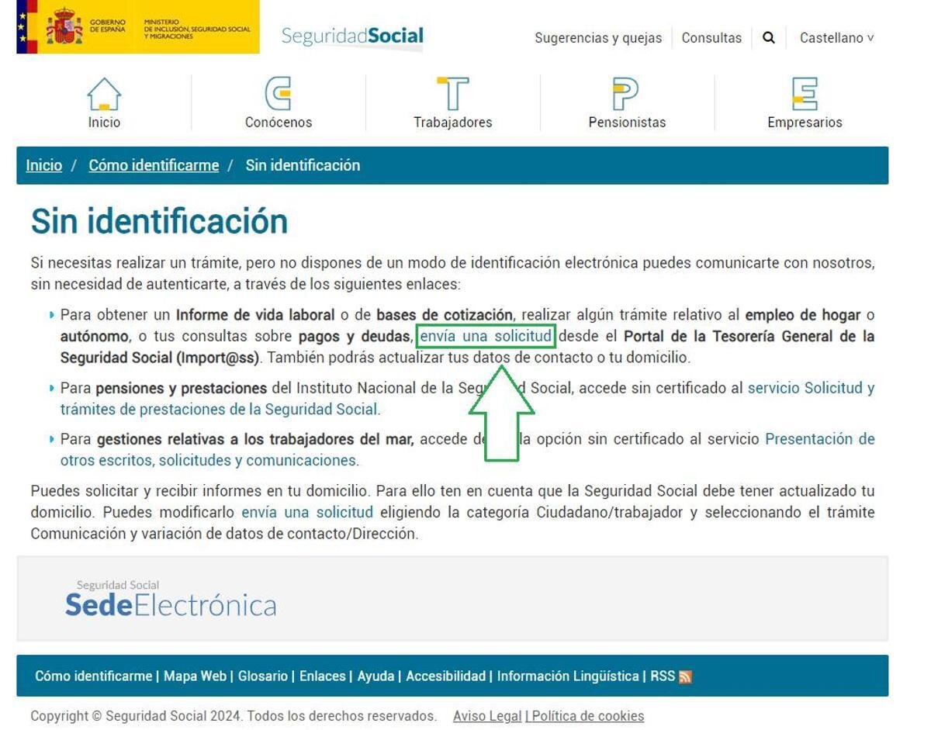Click the Gobierno de España ministry logo
This screenshot has height=730, width=931.
click(138, 27)
